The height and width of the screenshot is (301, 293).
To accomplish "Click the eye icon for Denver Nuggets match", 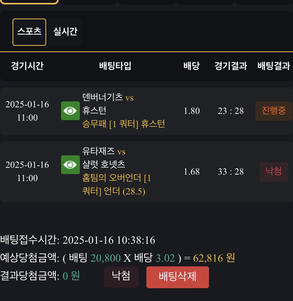I will 70,111.
